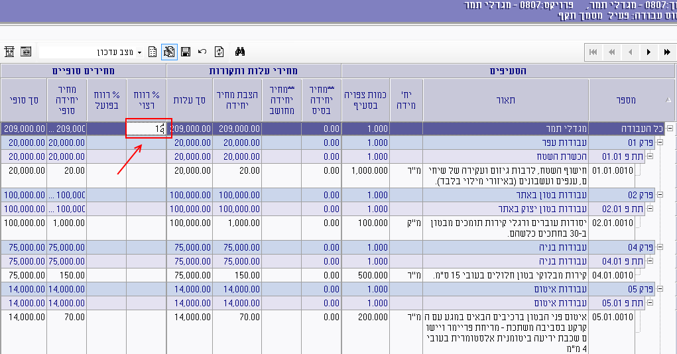Image resolution: width=677 pixels, height=354 pixels.
Task: Click the binoculars search icon
Action: pos(241,52)
